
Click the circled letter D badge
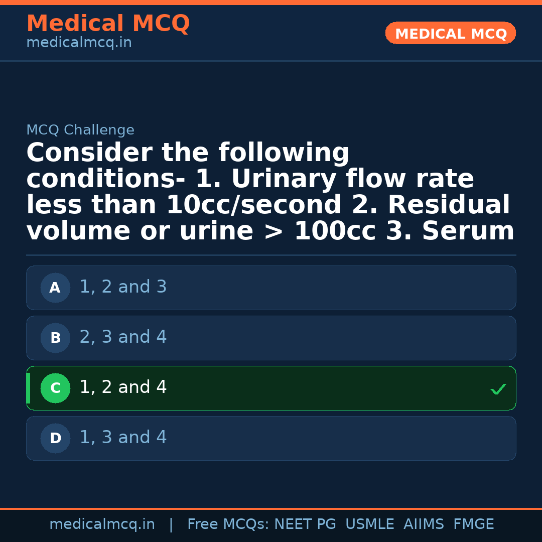(x=55, y=439)
